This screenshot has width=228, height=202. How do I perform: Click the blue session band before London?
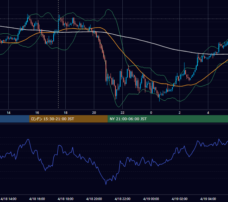click(x=14, y=119)
